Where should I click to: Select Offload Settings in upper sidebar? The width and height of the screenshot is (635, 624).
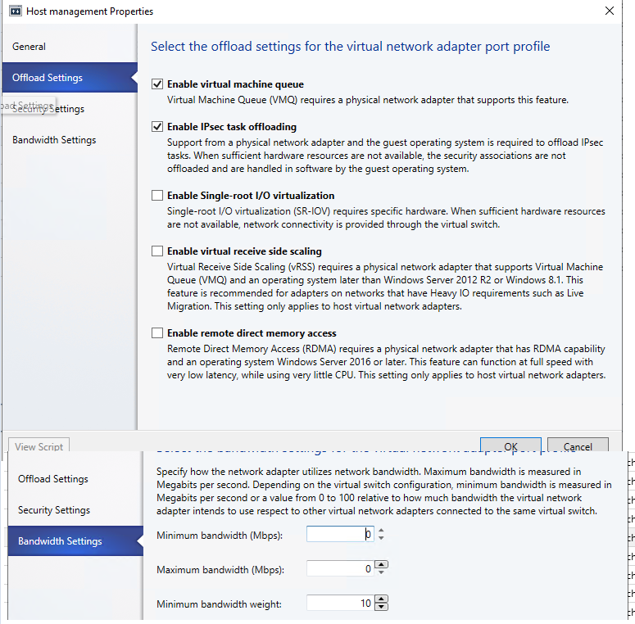tap(70, 77)
